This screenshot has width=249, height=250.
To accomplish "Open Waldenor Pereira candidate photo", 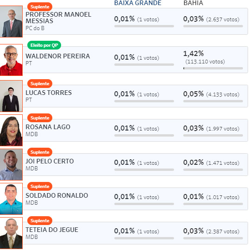I will [11, 60].
